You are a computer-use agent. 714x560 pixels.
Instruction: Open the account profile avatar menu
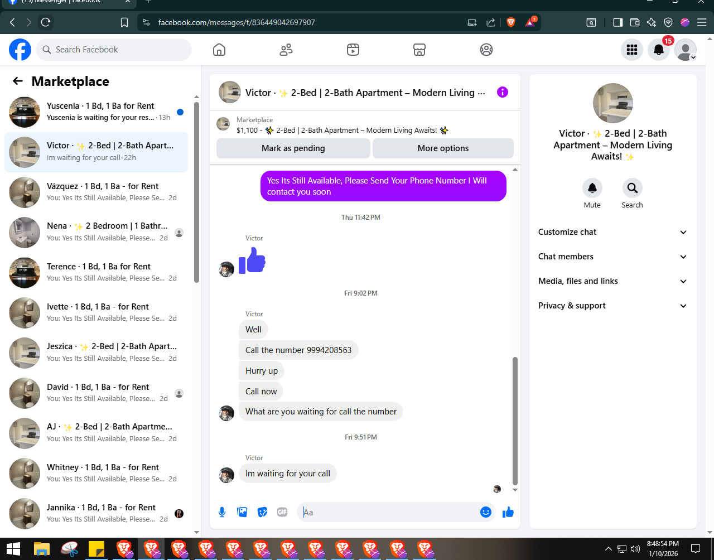point(686,50)
